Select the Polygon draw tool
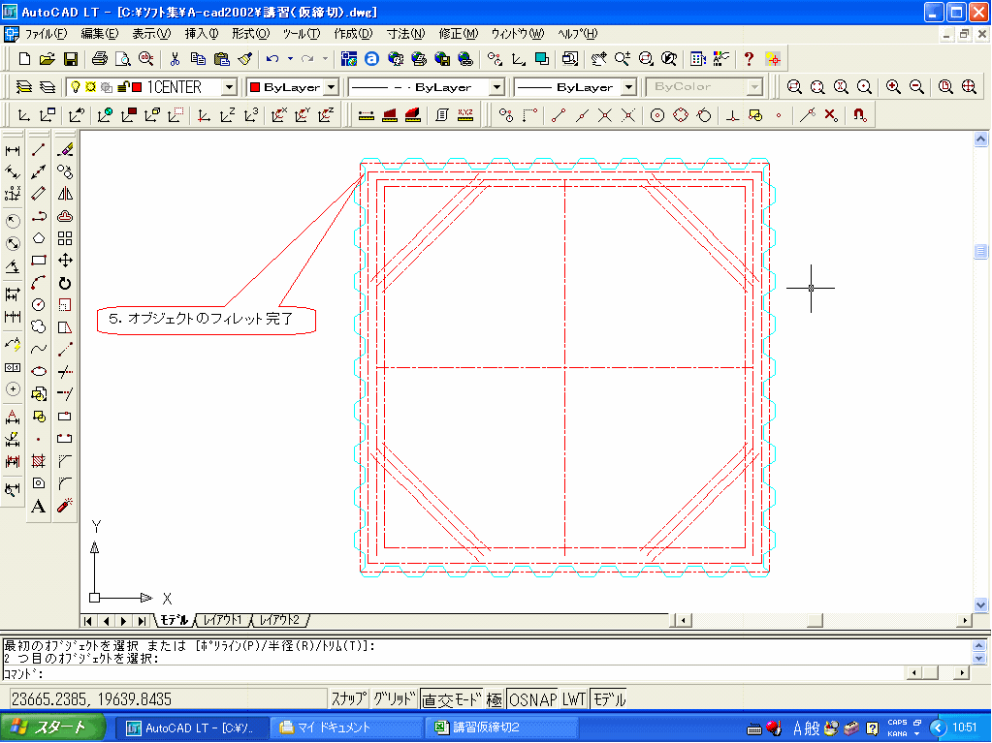 [x=39, y=238]
